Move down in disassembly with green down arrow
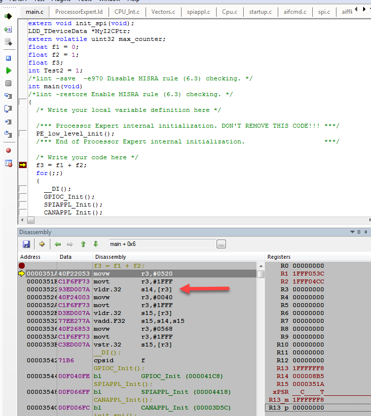Viewport: 371px width, 416px height. (x=96, y=244)
